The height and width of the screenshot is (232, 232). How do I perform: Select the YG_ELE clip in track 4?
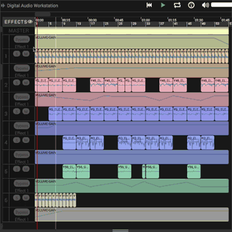pyautogui.click(x=69, y=143)
